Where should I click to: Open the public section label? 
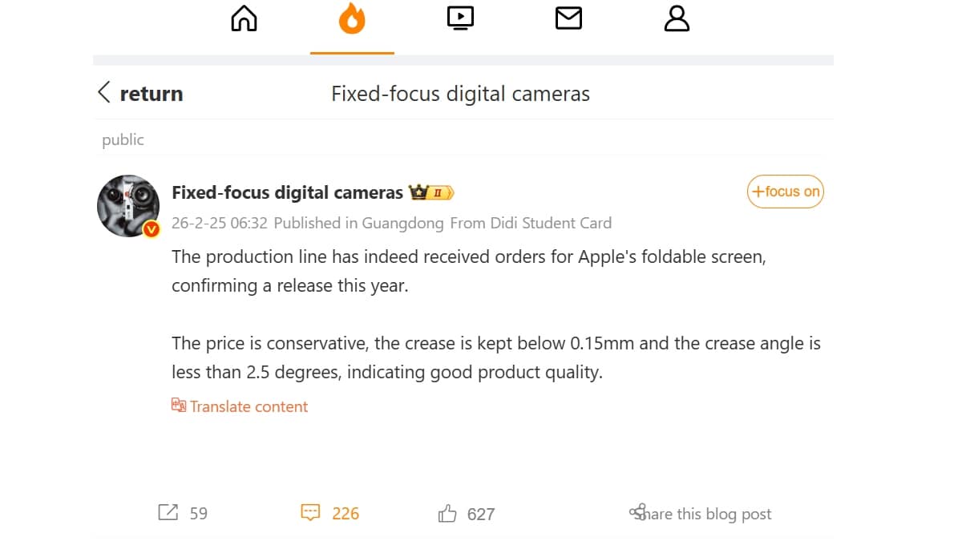[x=122, y=139]
